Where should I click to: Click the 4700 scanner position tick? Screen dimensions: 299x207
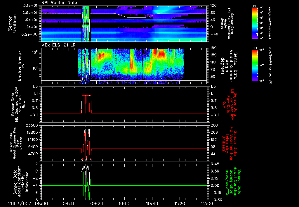click(33, 154)
